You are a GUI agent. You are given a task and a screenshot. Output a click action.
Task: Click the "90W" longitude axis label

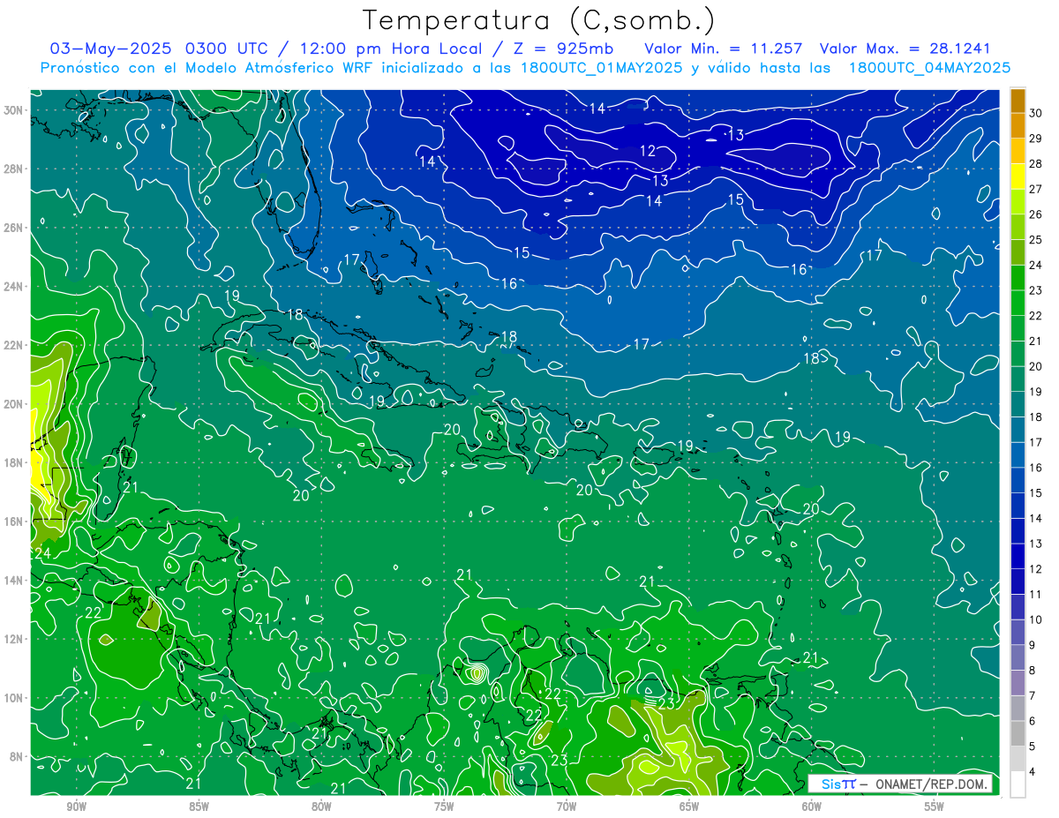tap(76, 806)
